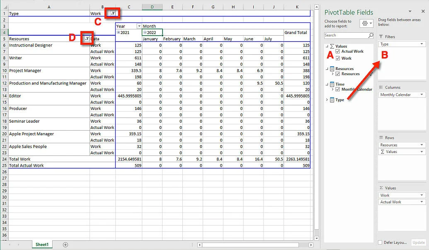Select the February month header cell
429x250 pixels.
(172, 39)
